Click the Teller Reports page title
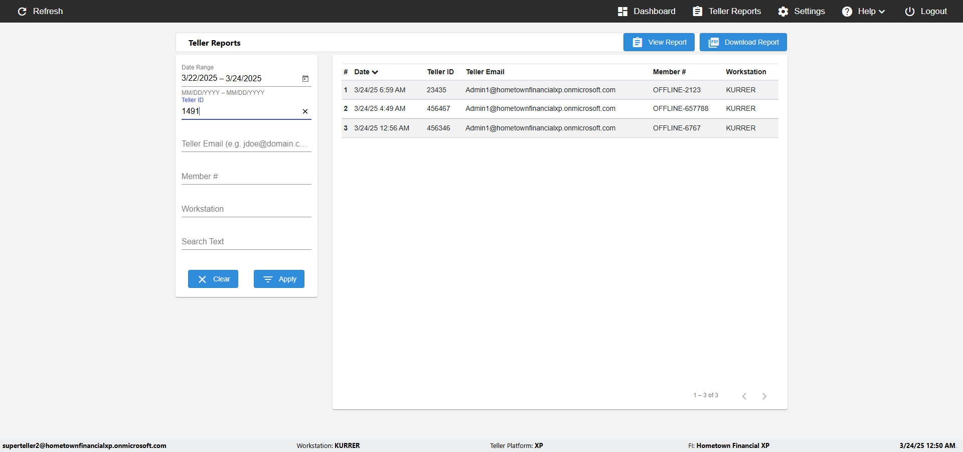Image resolution: width=963 pixels, height=452 pixels. [215, 43]
